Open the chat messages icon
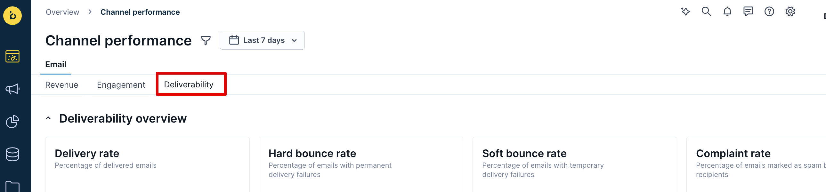826x192 pixels. (748, 12)
